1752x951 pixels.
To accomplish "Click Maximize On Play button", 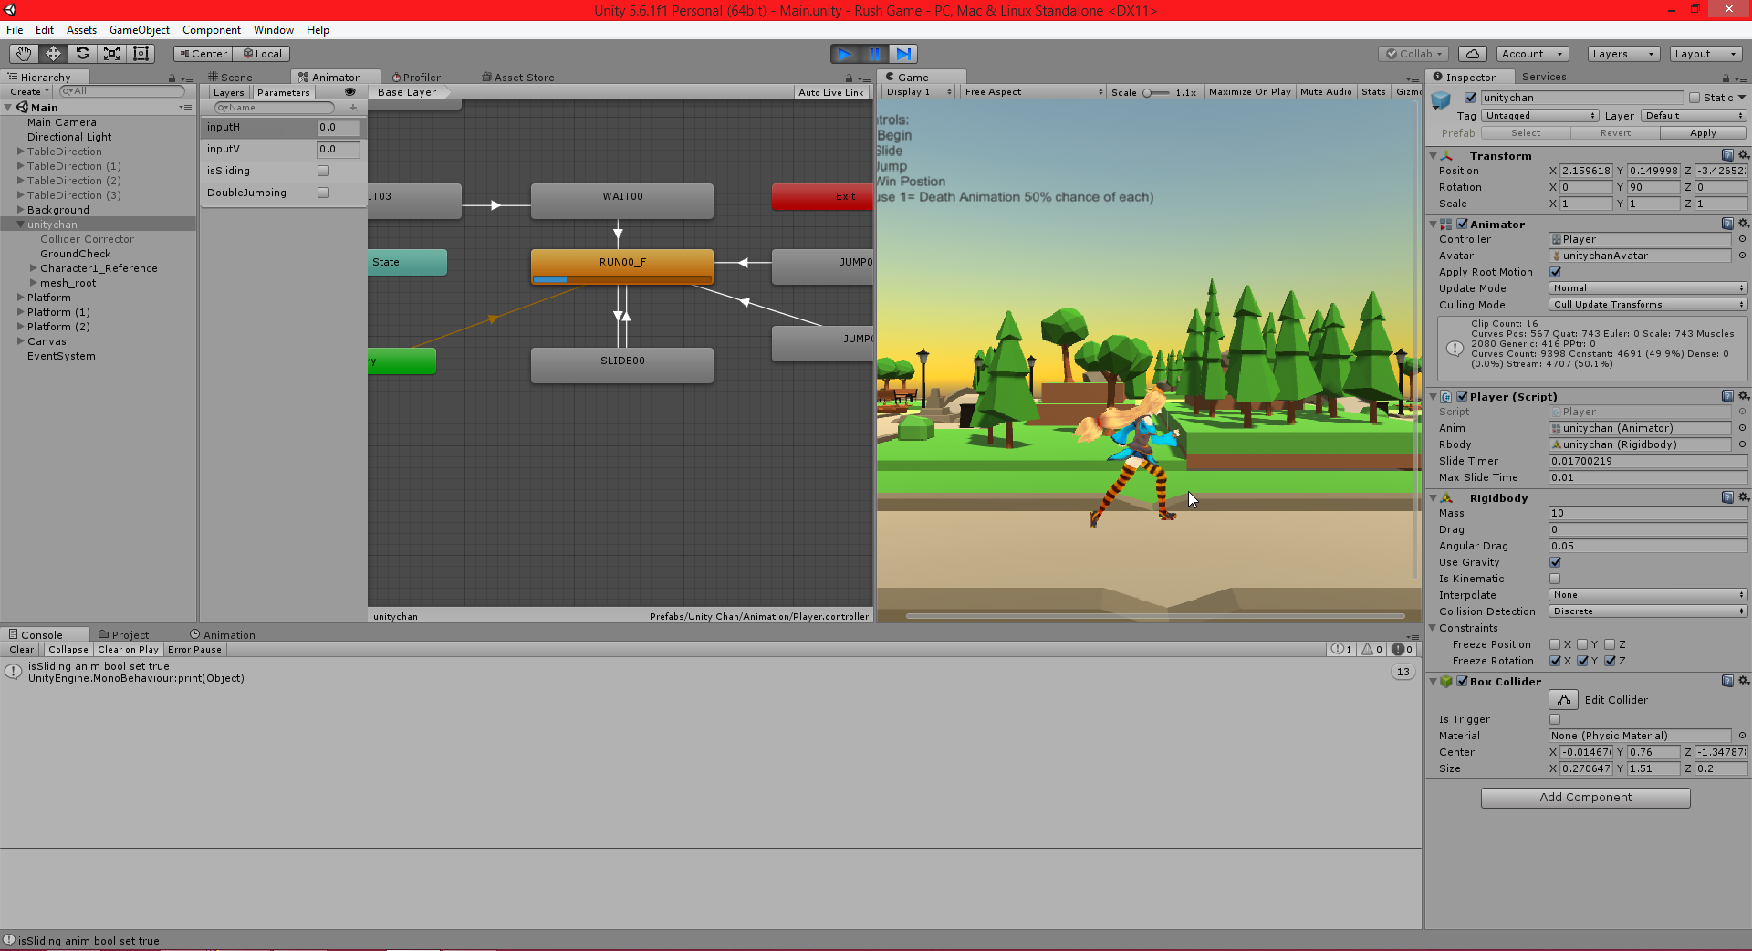I will (x=1249, y=92).
